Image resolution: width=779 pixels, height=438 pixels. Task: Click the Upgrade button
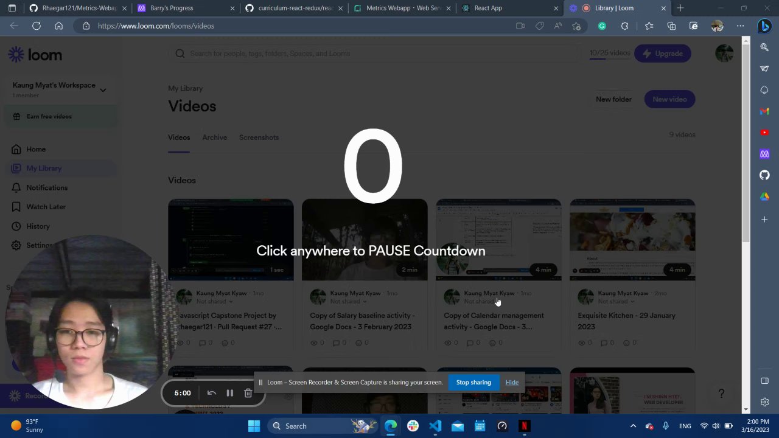point(663,54)
